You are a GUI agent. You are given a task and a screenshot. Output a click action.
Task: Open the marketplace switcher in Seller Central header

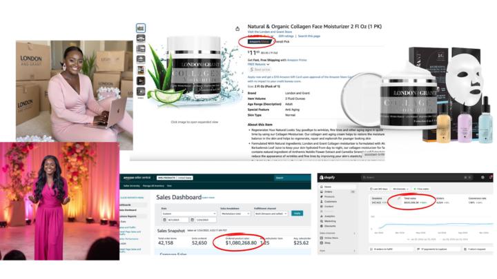point(175,178)
